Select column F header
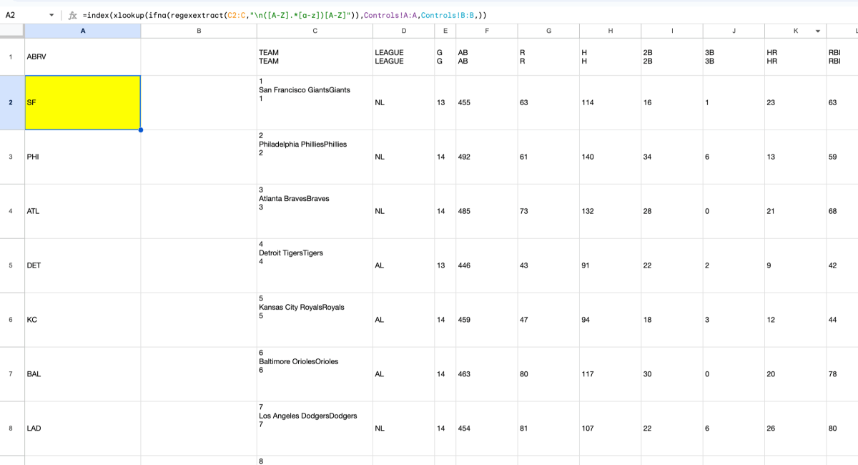Viewport: 858px width, 465px height. pyautogui.click(x=487, y=31)
